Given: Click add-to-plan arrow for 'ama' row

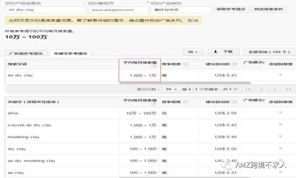Looking at the screenshot, I should coord(280,112).
